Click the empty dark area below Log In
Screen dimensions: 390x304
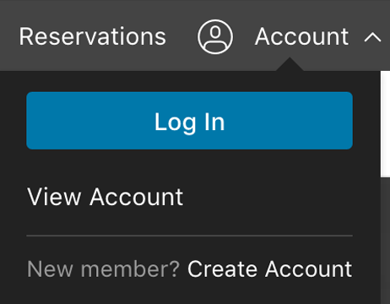(x=189, y=166)
